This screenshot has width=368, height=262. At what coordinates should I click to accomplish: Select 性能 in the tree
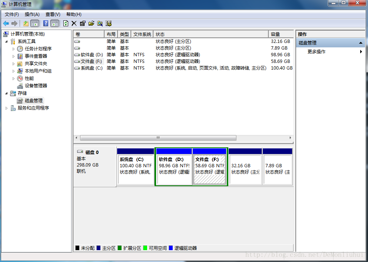tap(29, 78)
